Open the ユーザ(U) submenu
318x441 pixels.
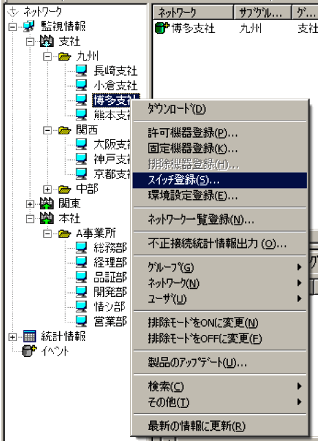pos(220,298)
